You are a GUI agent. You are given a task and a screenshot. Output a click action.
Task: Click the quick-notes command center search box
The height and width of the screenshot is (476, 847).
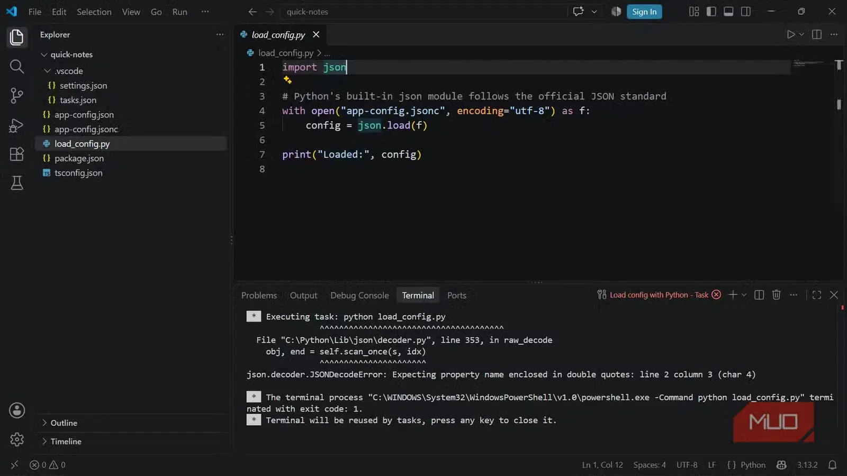point(424,12)
